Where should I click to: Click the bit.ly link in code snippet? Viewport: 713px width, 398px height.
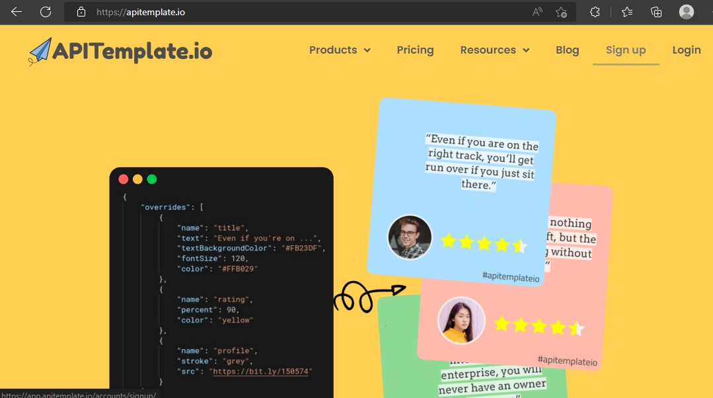[260, 372]
